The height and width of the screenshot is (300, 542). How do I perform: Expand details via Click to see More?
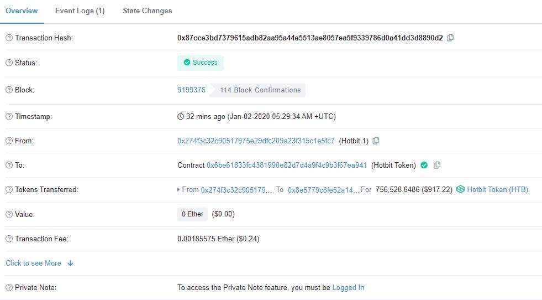(x=33, y=263)
